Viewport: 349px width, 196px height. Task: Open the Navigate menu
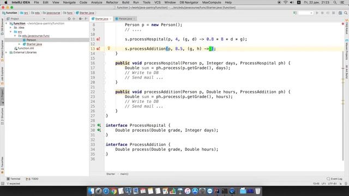tap(69, 2)
